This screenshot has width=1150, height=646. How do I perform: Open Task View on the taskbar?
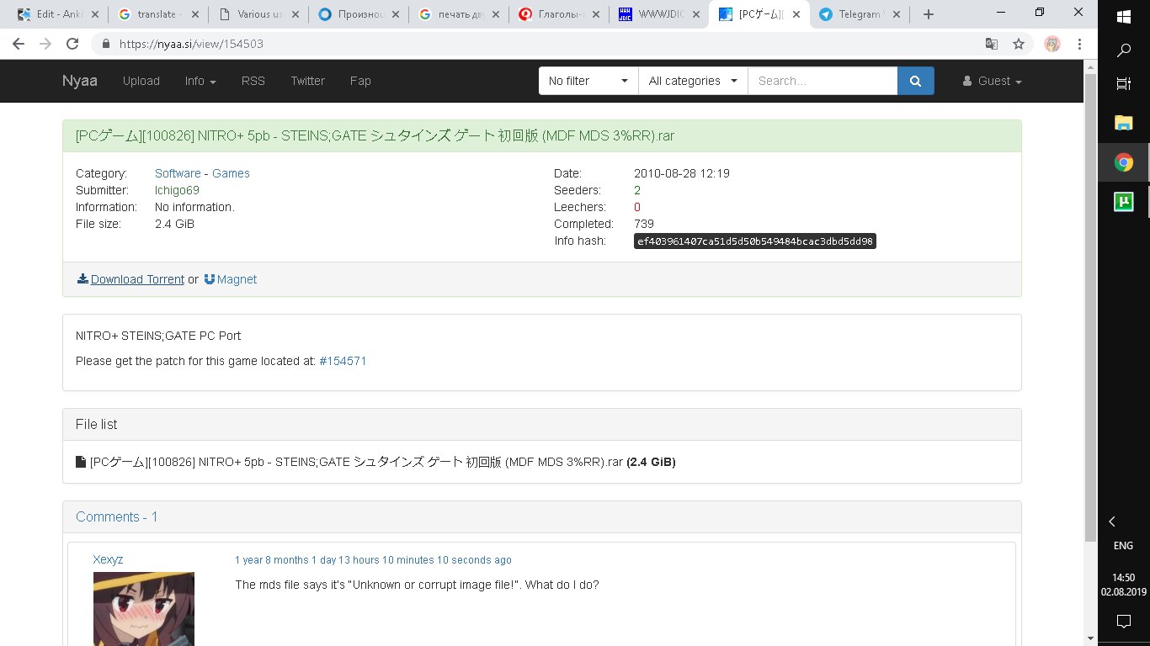(1123, 84)
